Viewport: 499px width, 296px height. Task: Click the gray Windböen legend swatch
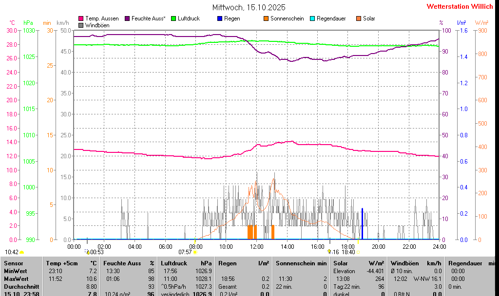click(81, 25)
